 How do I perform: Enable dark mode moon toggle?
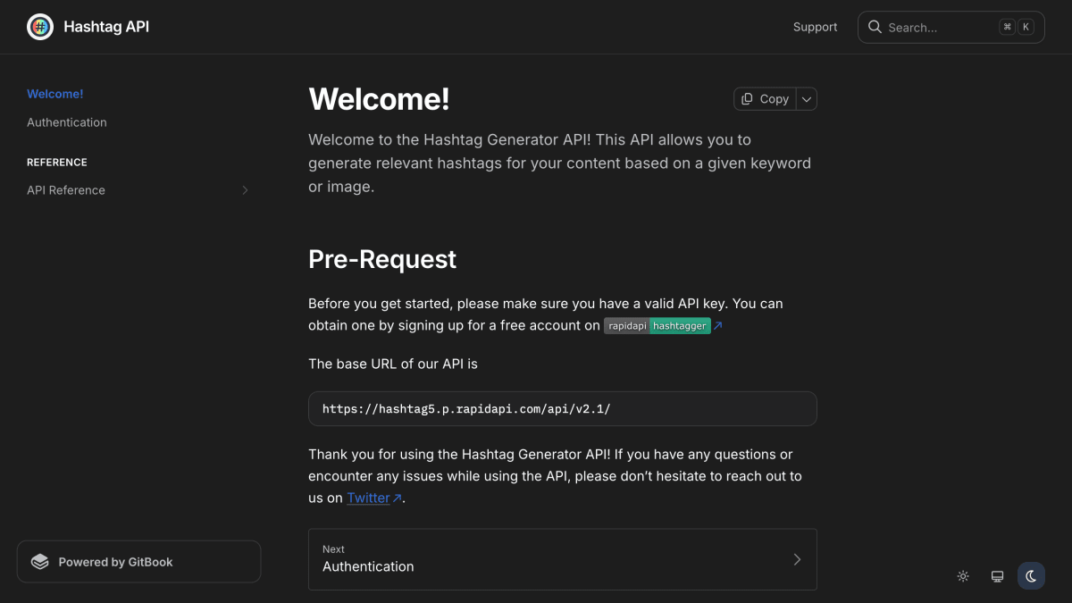[x=1031, y=576]
